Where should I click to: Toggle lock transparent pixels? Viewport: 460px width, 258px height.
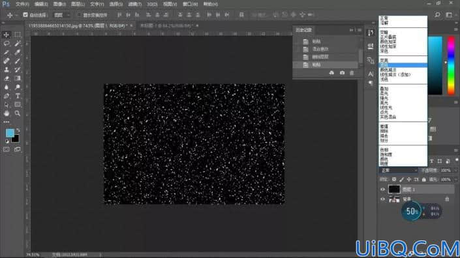(x=394, y=179)
